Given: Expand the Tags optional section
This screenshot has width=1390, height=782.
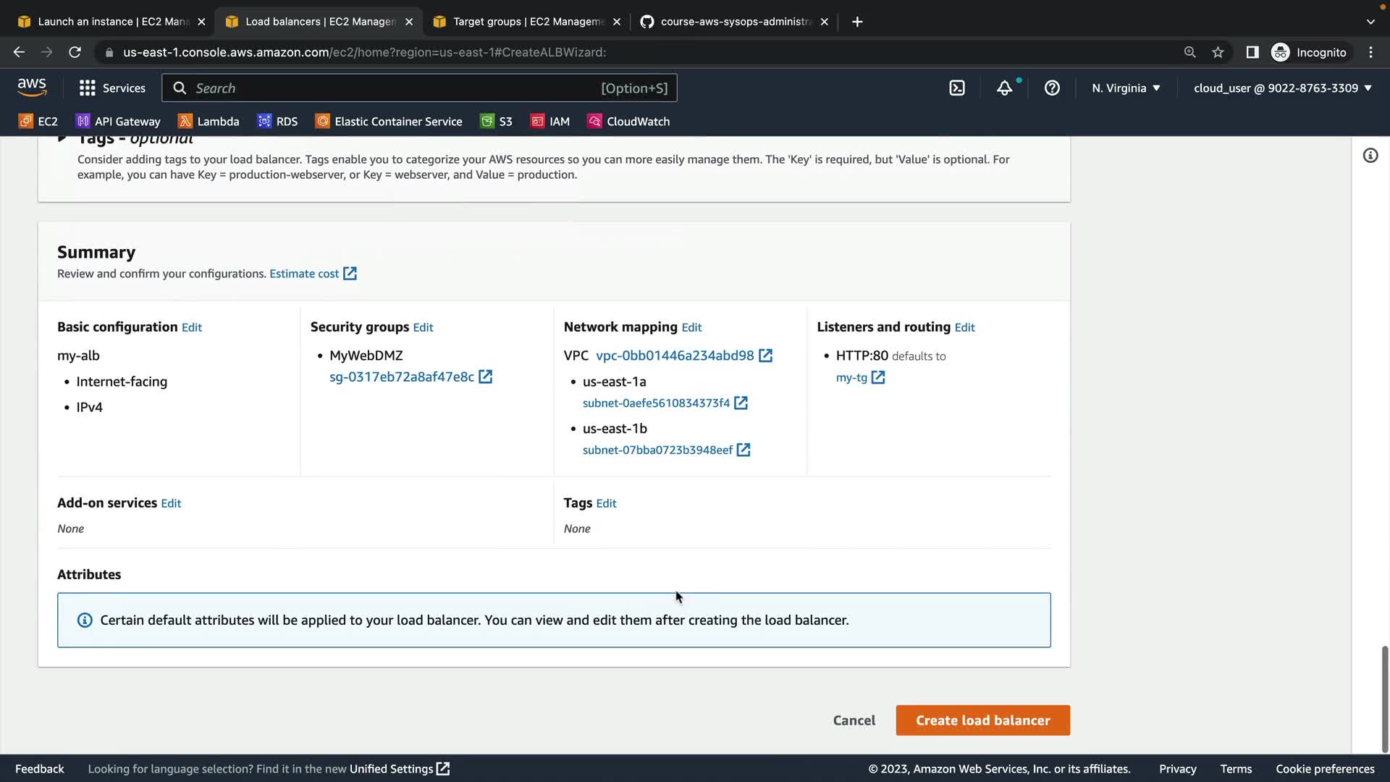Looking at the screenshot, I should point(63,138).
